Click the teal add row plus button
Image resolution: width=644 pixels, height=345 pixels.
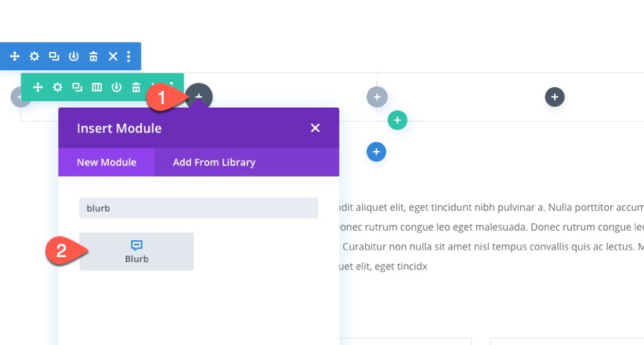397,120
